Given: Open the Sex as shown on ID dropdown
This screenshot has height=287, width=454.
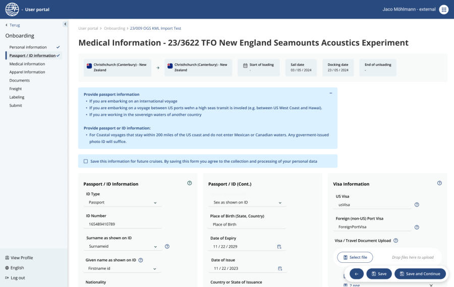Looking at the screenshot, I should (247, 202).
